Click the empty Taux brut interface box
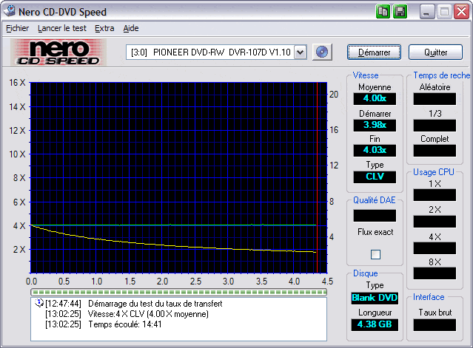Viewport: 473px width, 348px height. (x=435, y=325)
